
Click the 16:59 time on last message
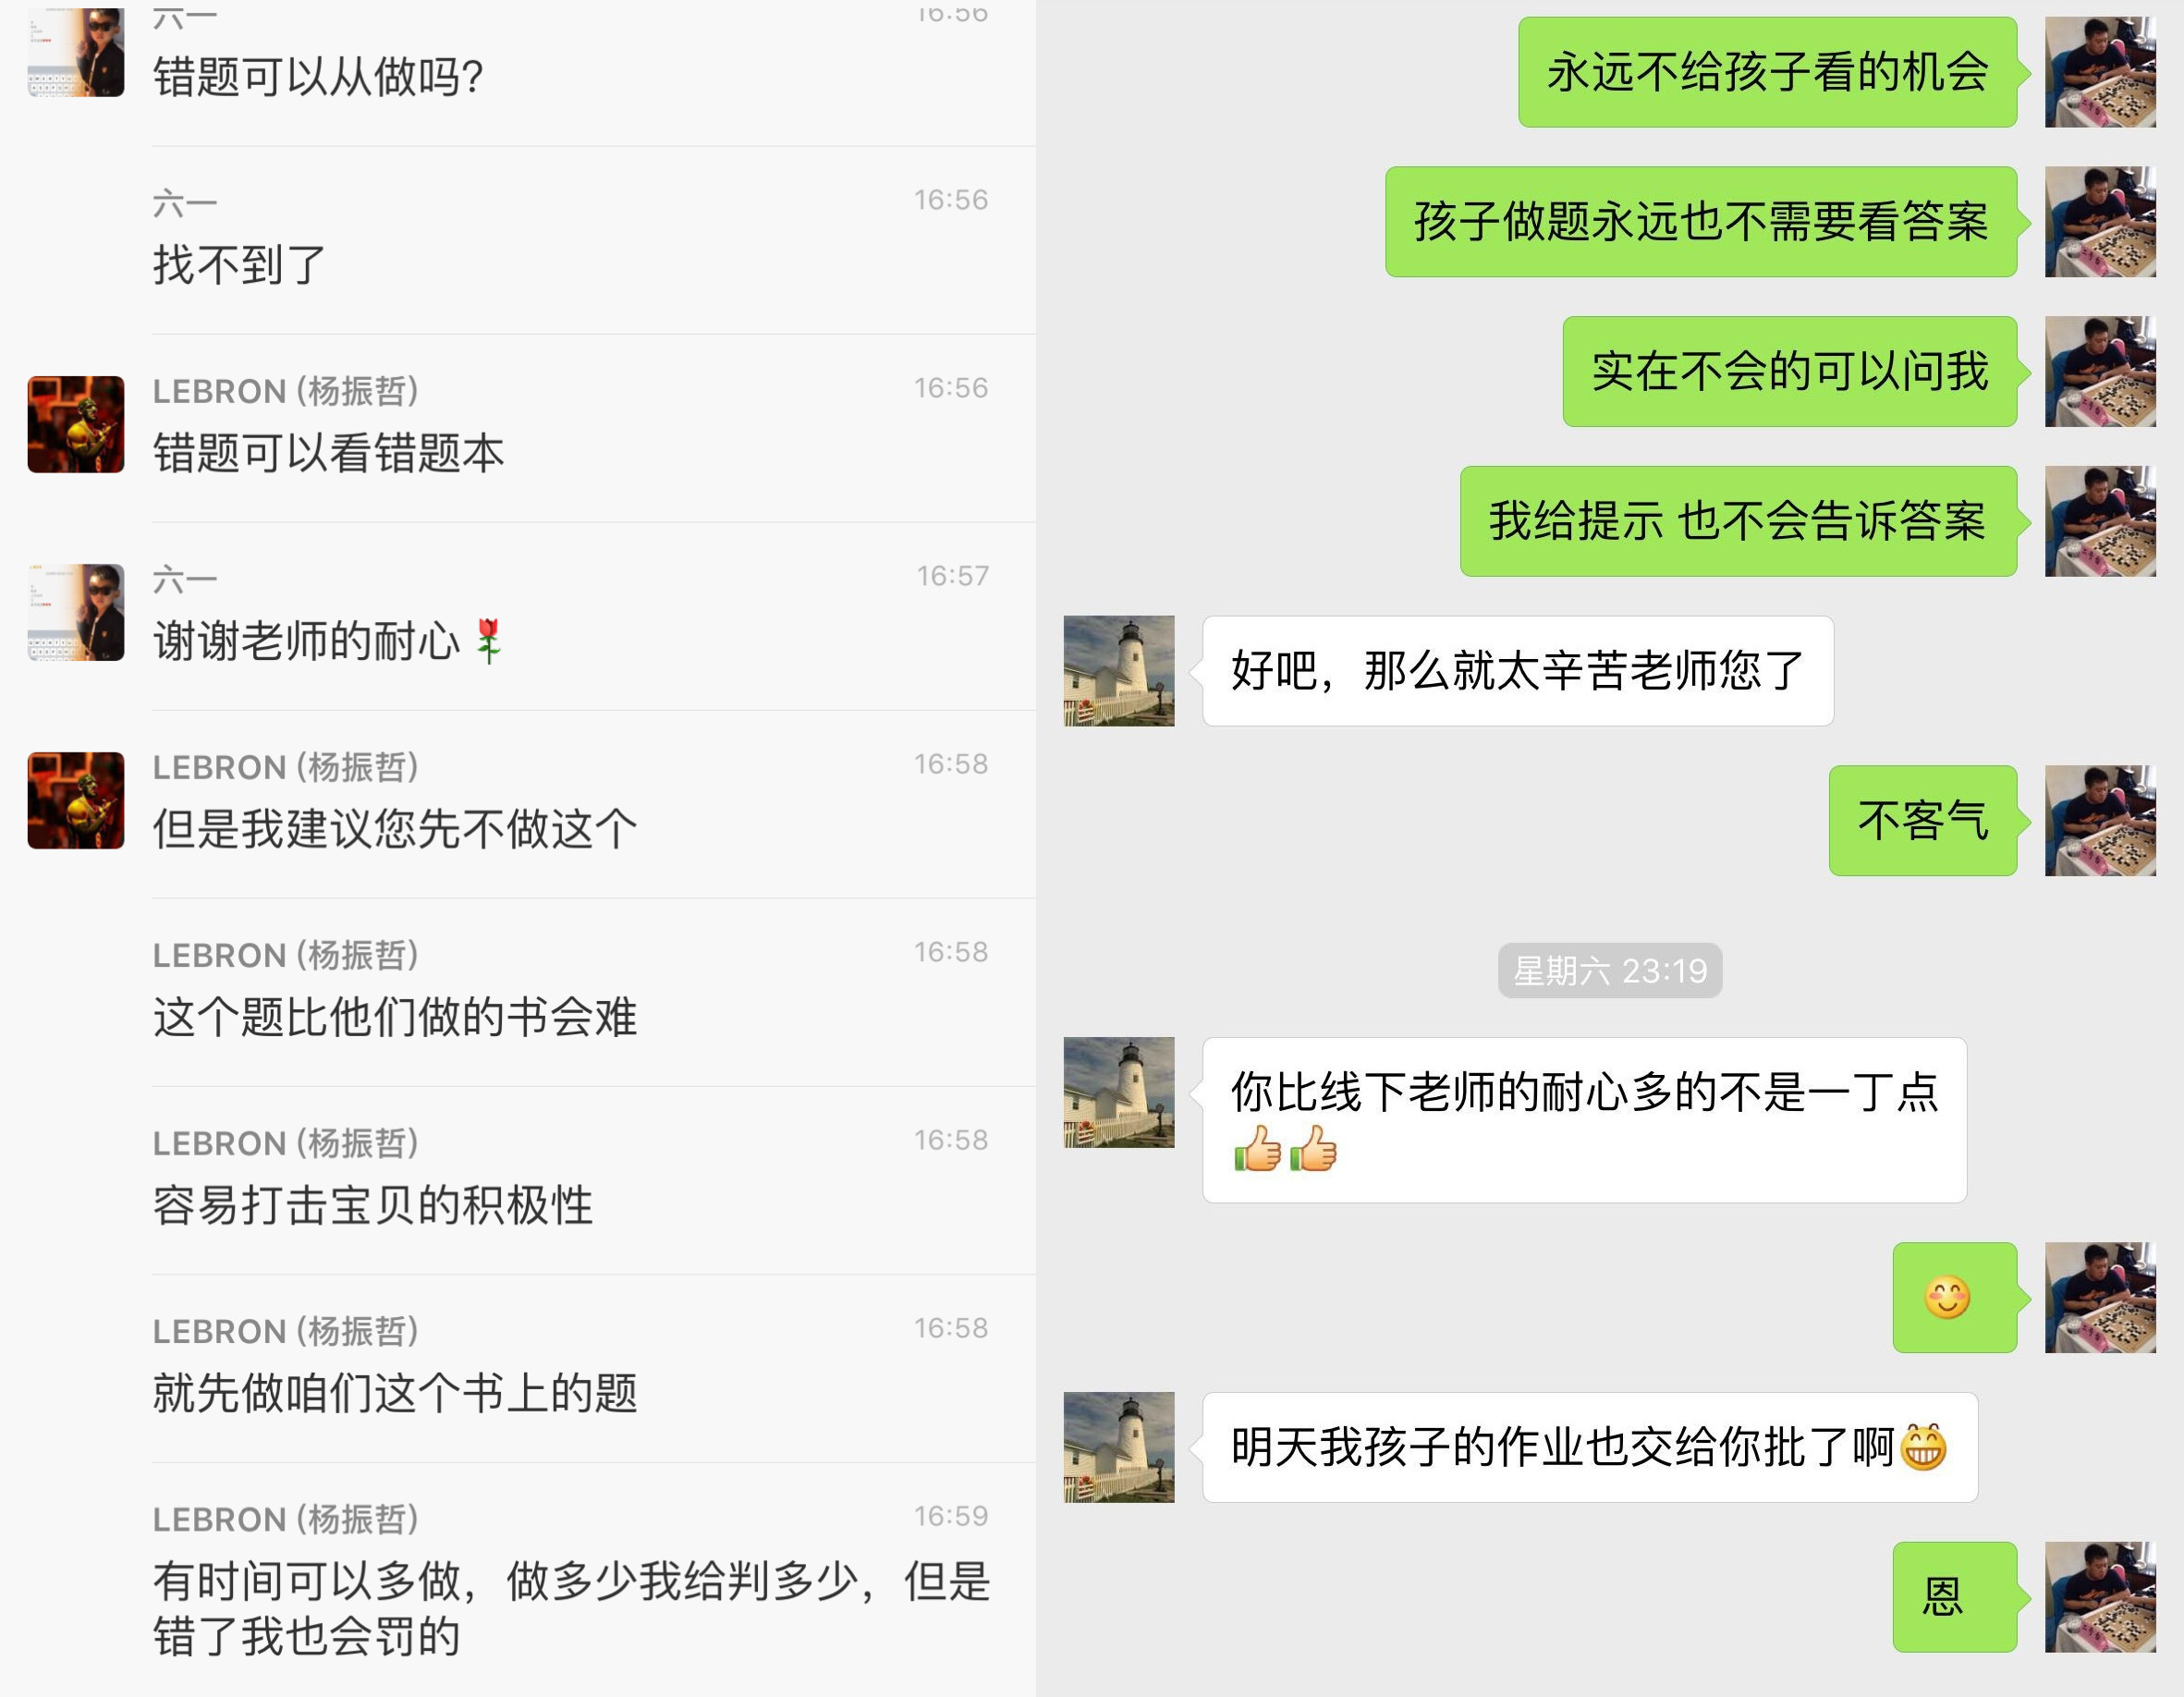951,1516
